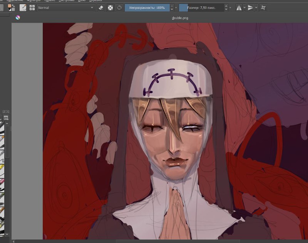Toggle the wrap-around mode icon
This screenshot has height=243, width=308.
click(263, 8)
